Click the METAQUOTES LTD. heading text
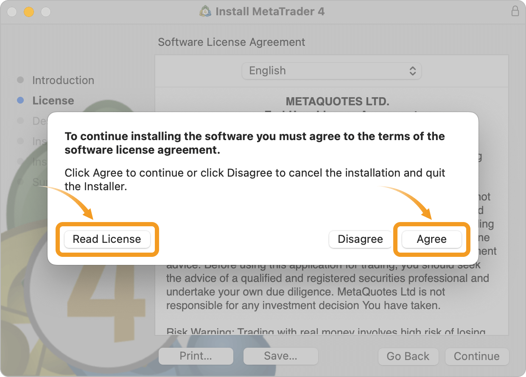The width and height of the screenshot is (526, 377). 338,101
